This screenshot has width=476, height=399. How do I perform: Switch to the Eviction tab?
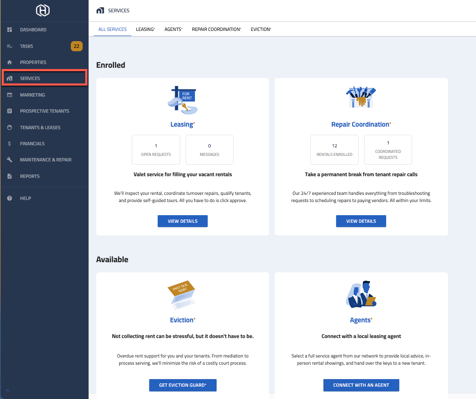(261, 29)
